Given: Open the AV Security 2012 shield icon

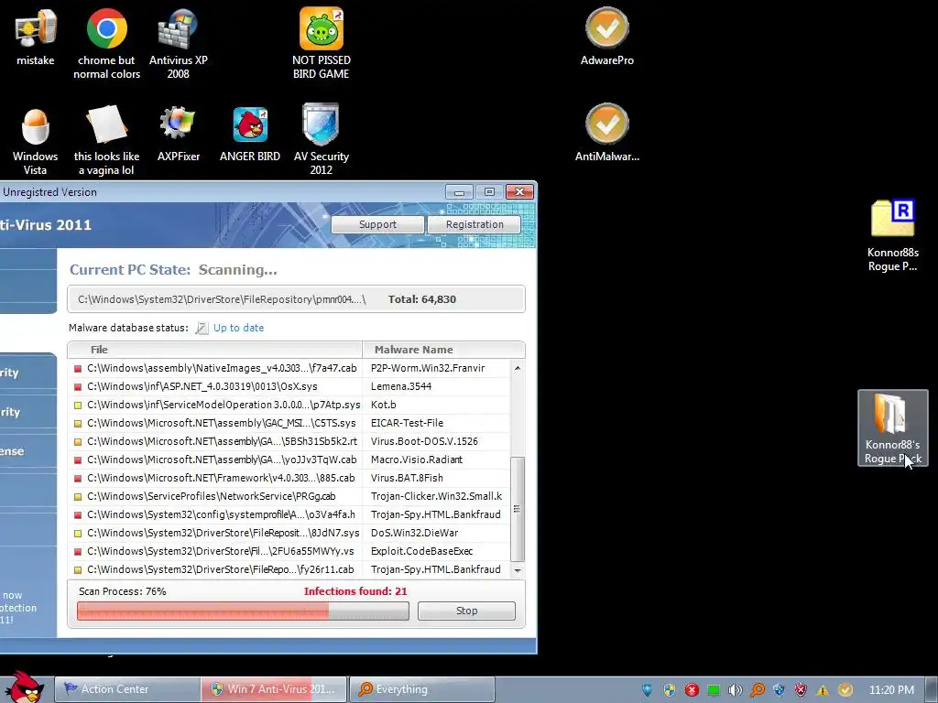Looking at the screenshot, I should coord(322,140).
